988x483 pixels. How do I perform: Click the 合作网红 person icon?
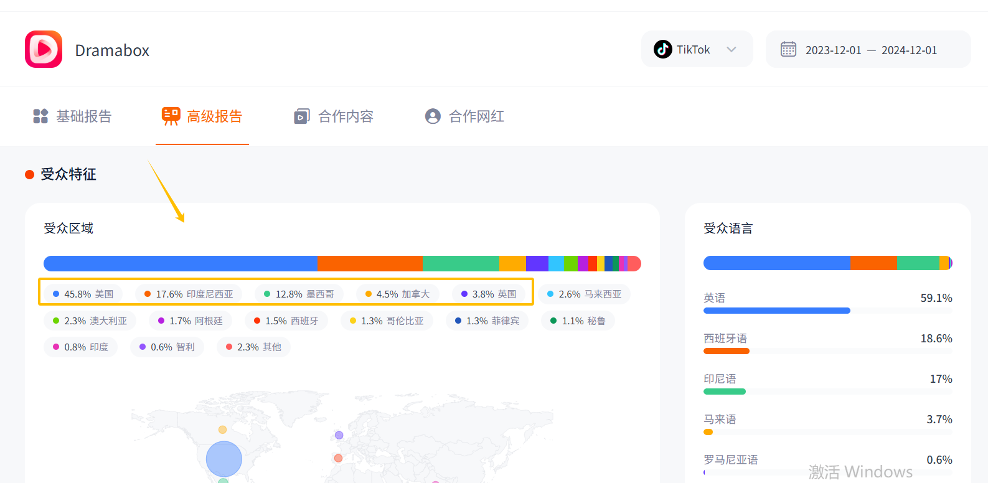pos(433,116)
